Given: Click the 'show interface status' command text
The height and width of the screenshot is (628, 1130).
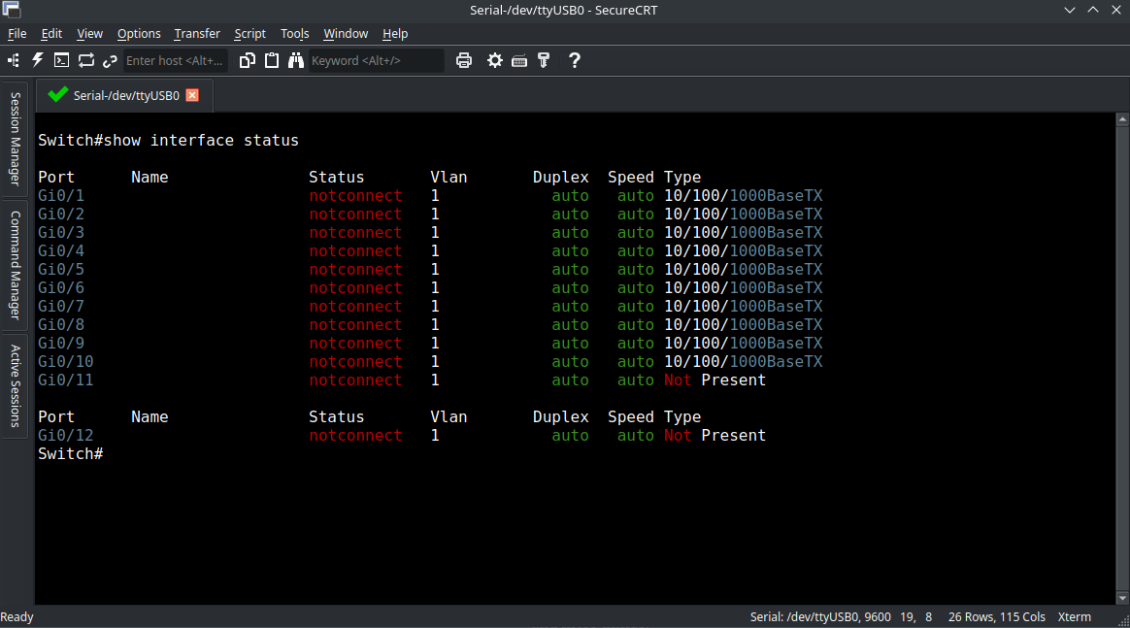Looking at the screenshot, I should tap(201, 141).
